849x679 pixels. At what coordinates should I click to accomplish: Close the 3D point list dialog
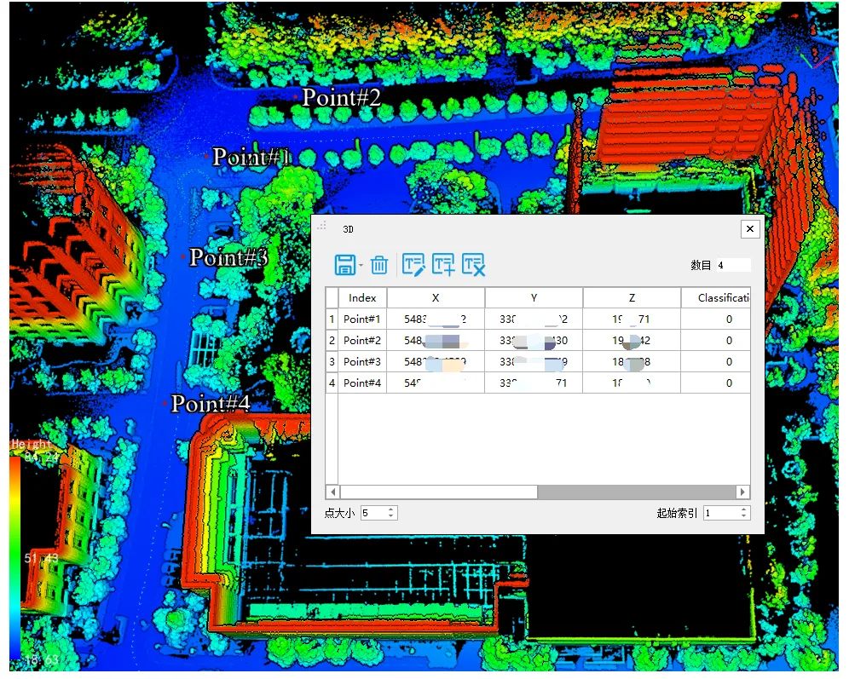click(x=749, y=229)
